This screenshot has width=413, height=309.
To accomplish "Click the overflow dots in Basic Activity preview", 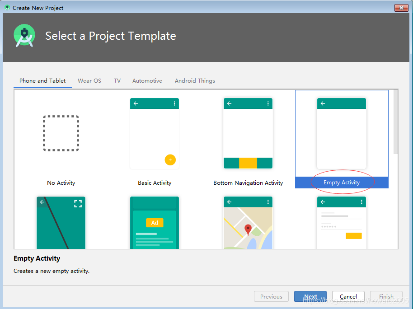I will point(174,103).
